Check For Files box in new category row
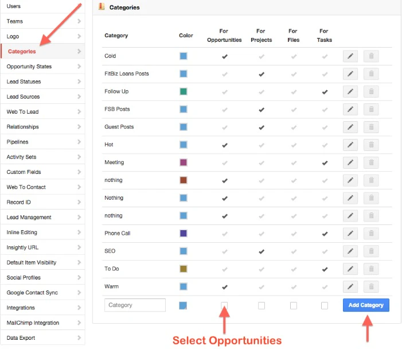The image size is (402, 349). 294,305
